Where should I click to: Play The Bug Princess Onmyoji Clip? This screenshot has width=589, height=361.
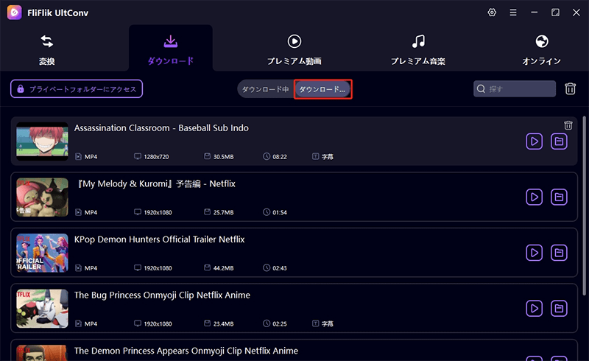534,309
